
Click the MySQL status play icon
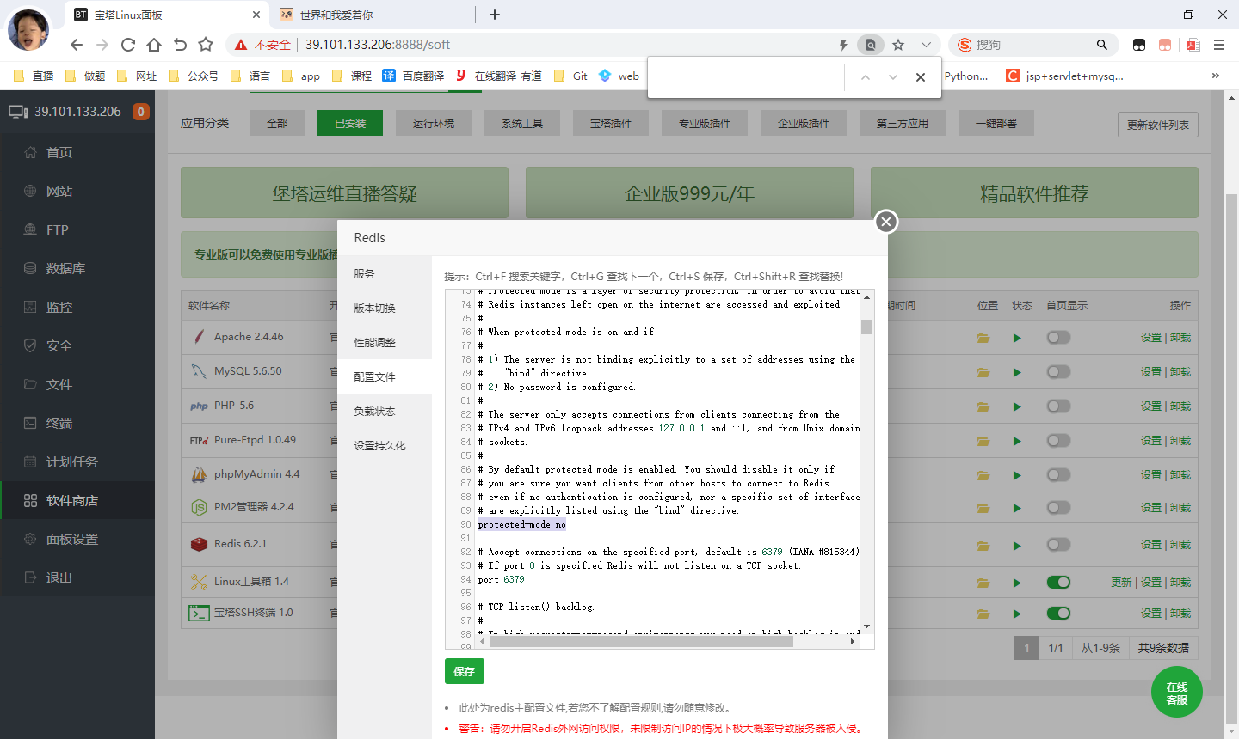point(1017,372)
